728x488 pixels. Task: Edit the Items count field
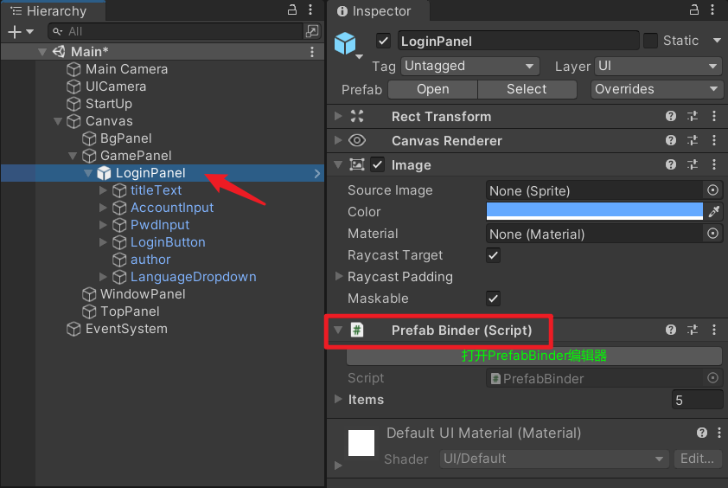tap(697, 400)
